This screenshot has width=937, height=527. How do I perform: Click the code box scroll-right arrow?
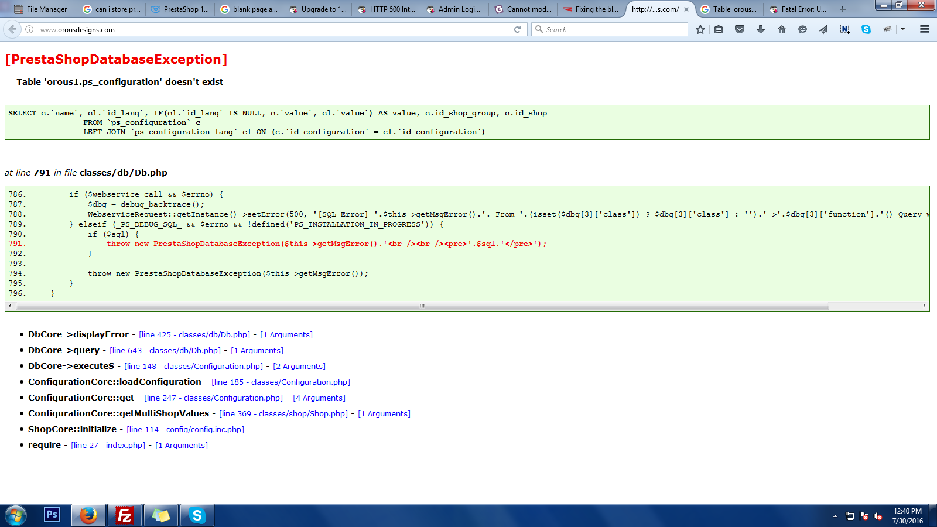click(924, 306)
